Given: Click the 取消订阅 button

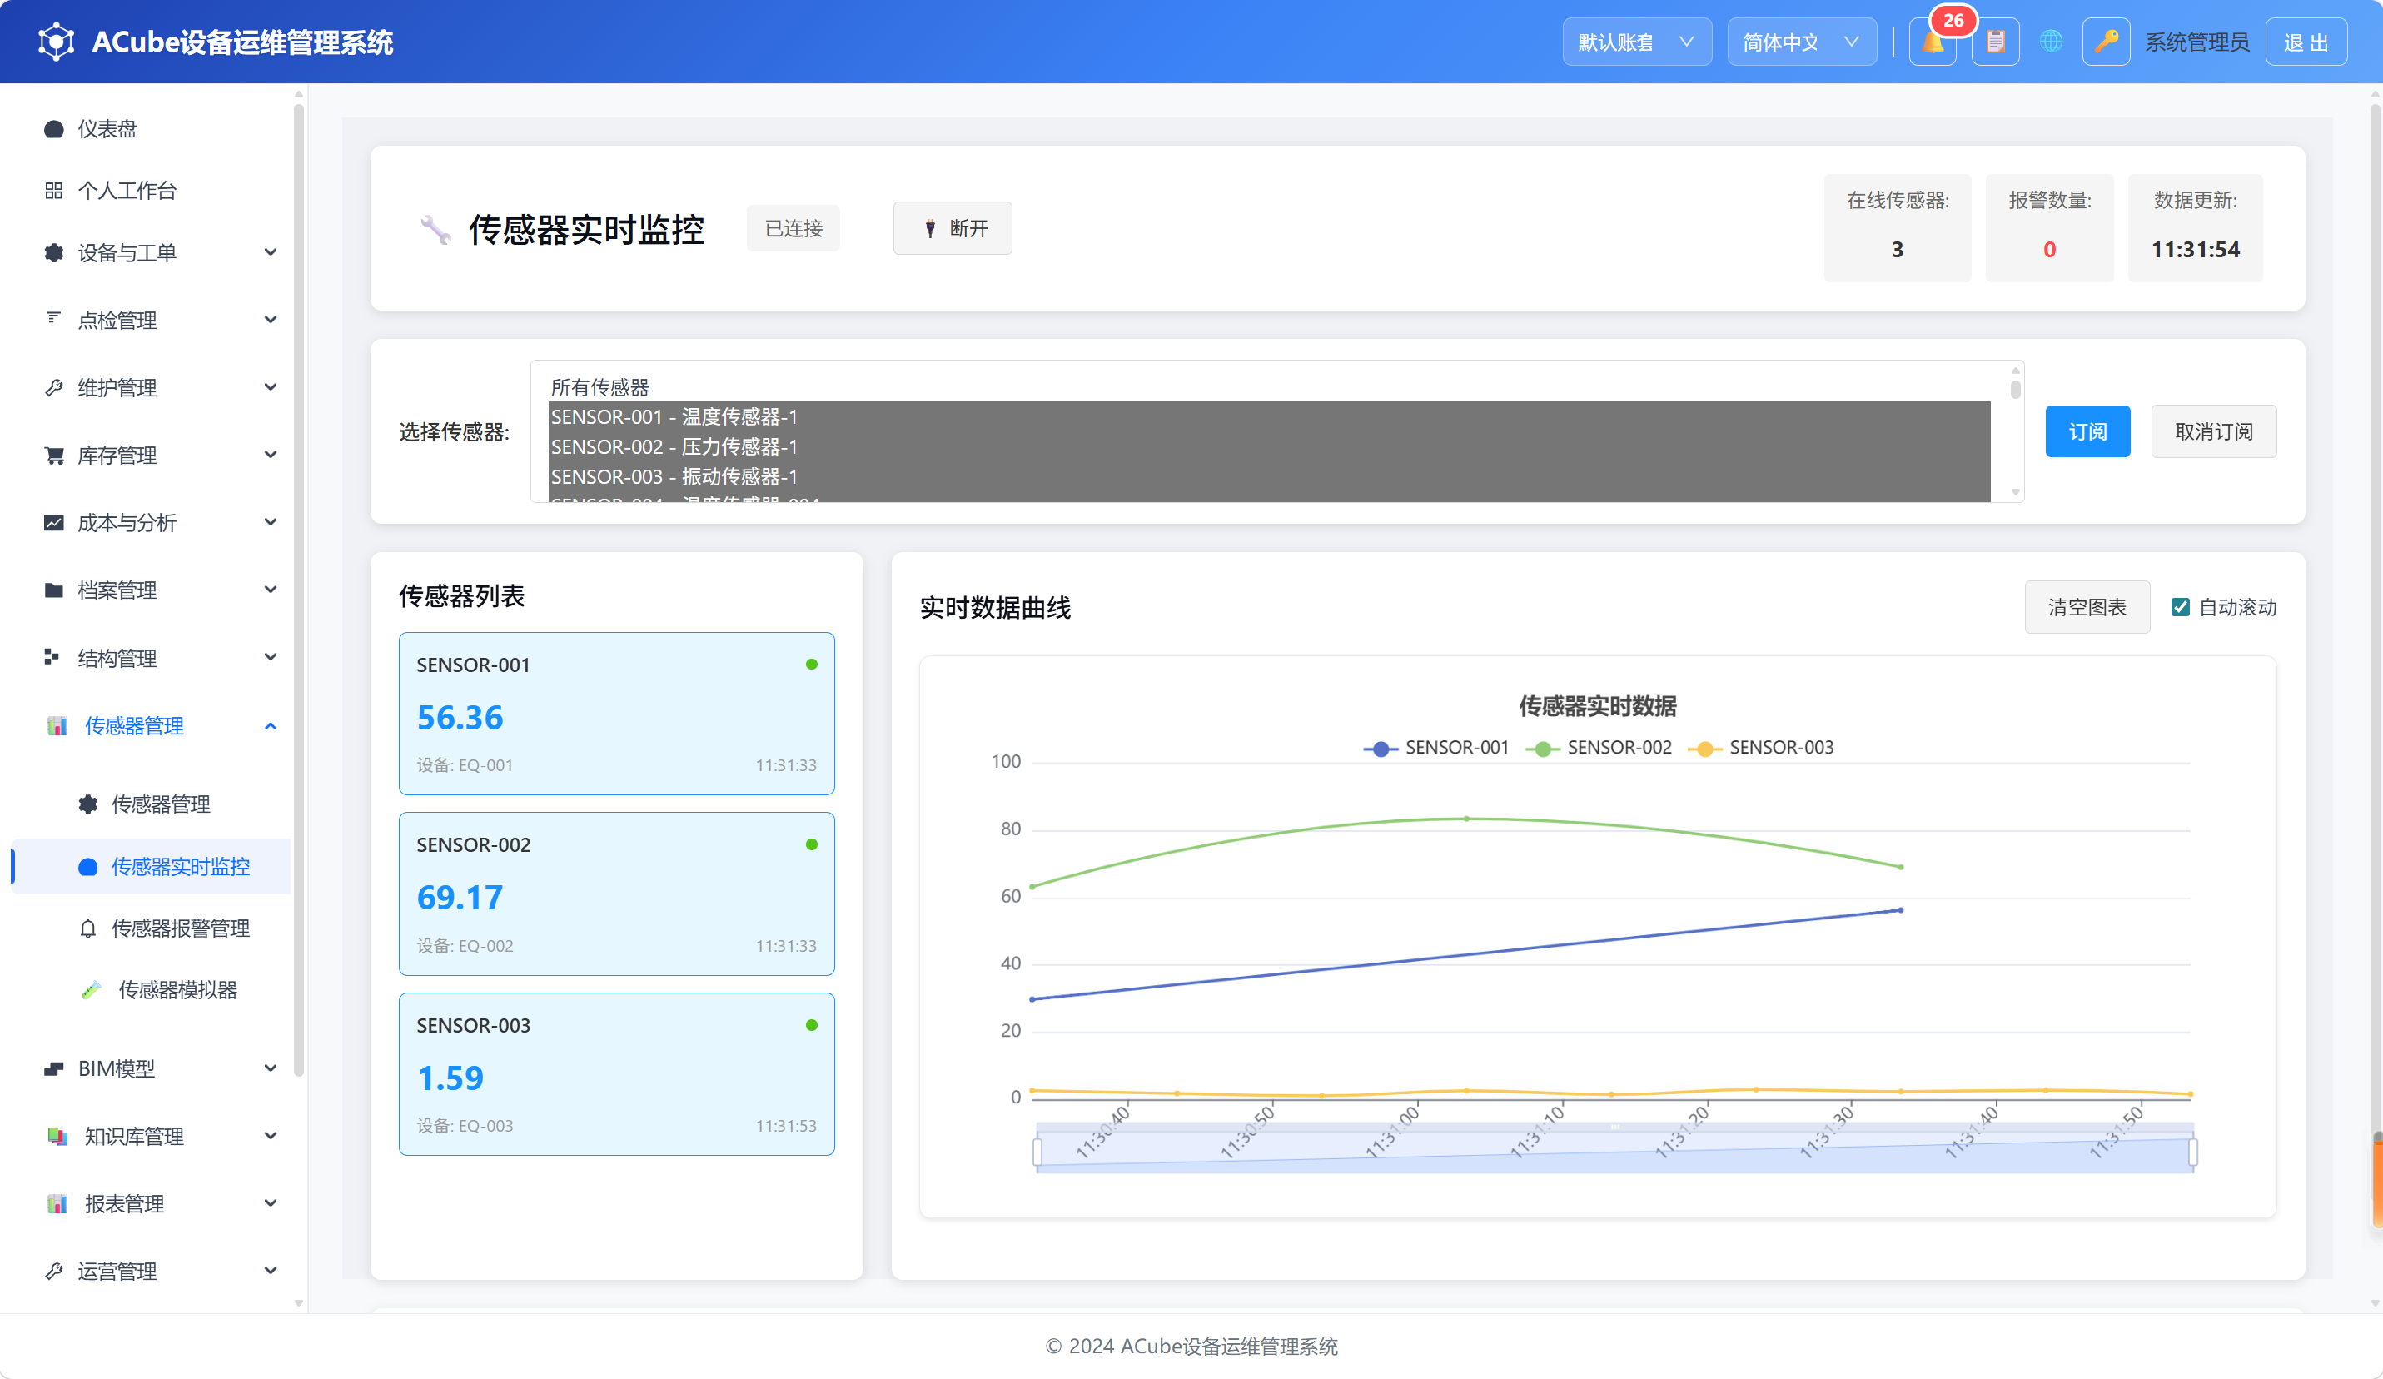Looking at the screenshot, I should [x=2213, y=431].
